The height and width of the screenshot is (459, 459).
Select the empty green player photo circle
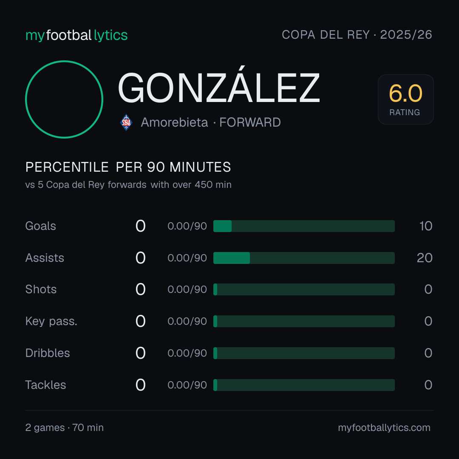pyautogui.click(x=64, y=99)
